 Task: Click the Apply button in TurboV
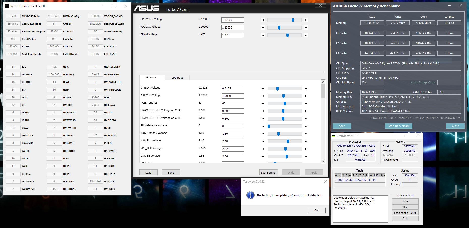tap(314, 173)
